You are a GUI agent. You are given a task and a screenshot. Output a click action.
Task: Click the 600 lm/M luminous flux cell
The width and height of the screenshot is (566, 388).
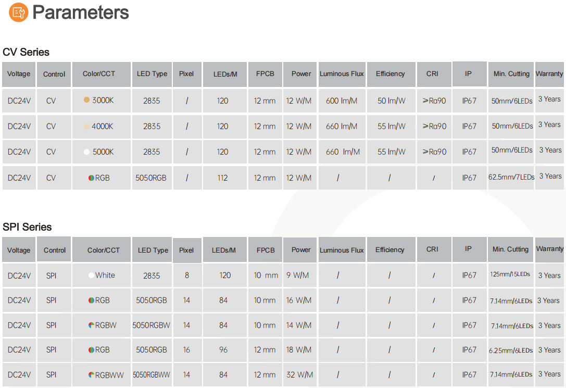coord(342,101)
